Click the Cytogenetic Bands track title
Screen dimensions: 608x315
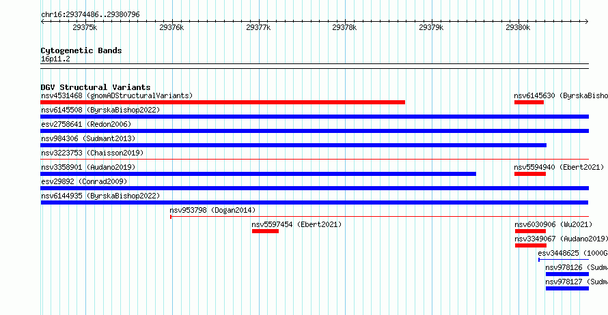(81, 50)
